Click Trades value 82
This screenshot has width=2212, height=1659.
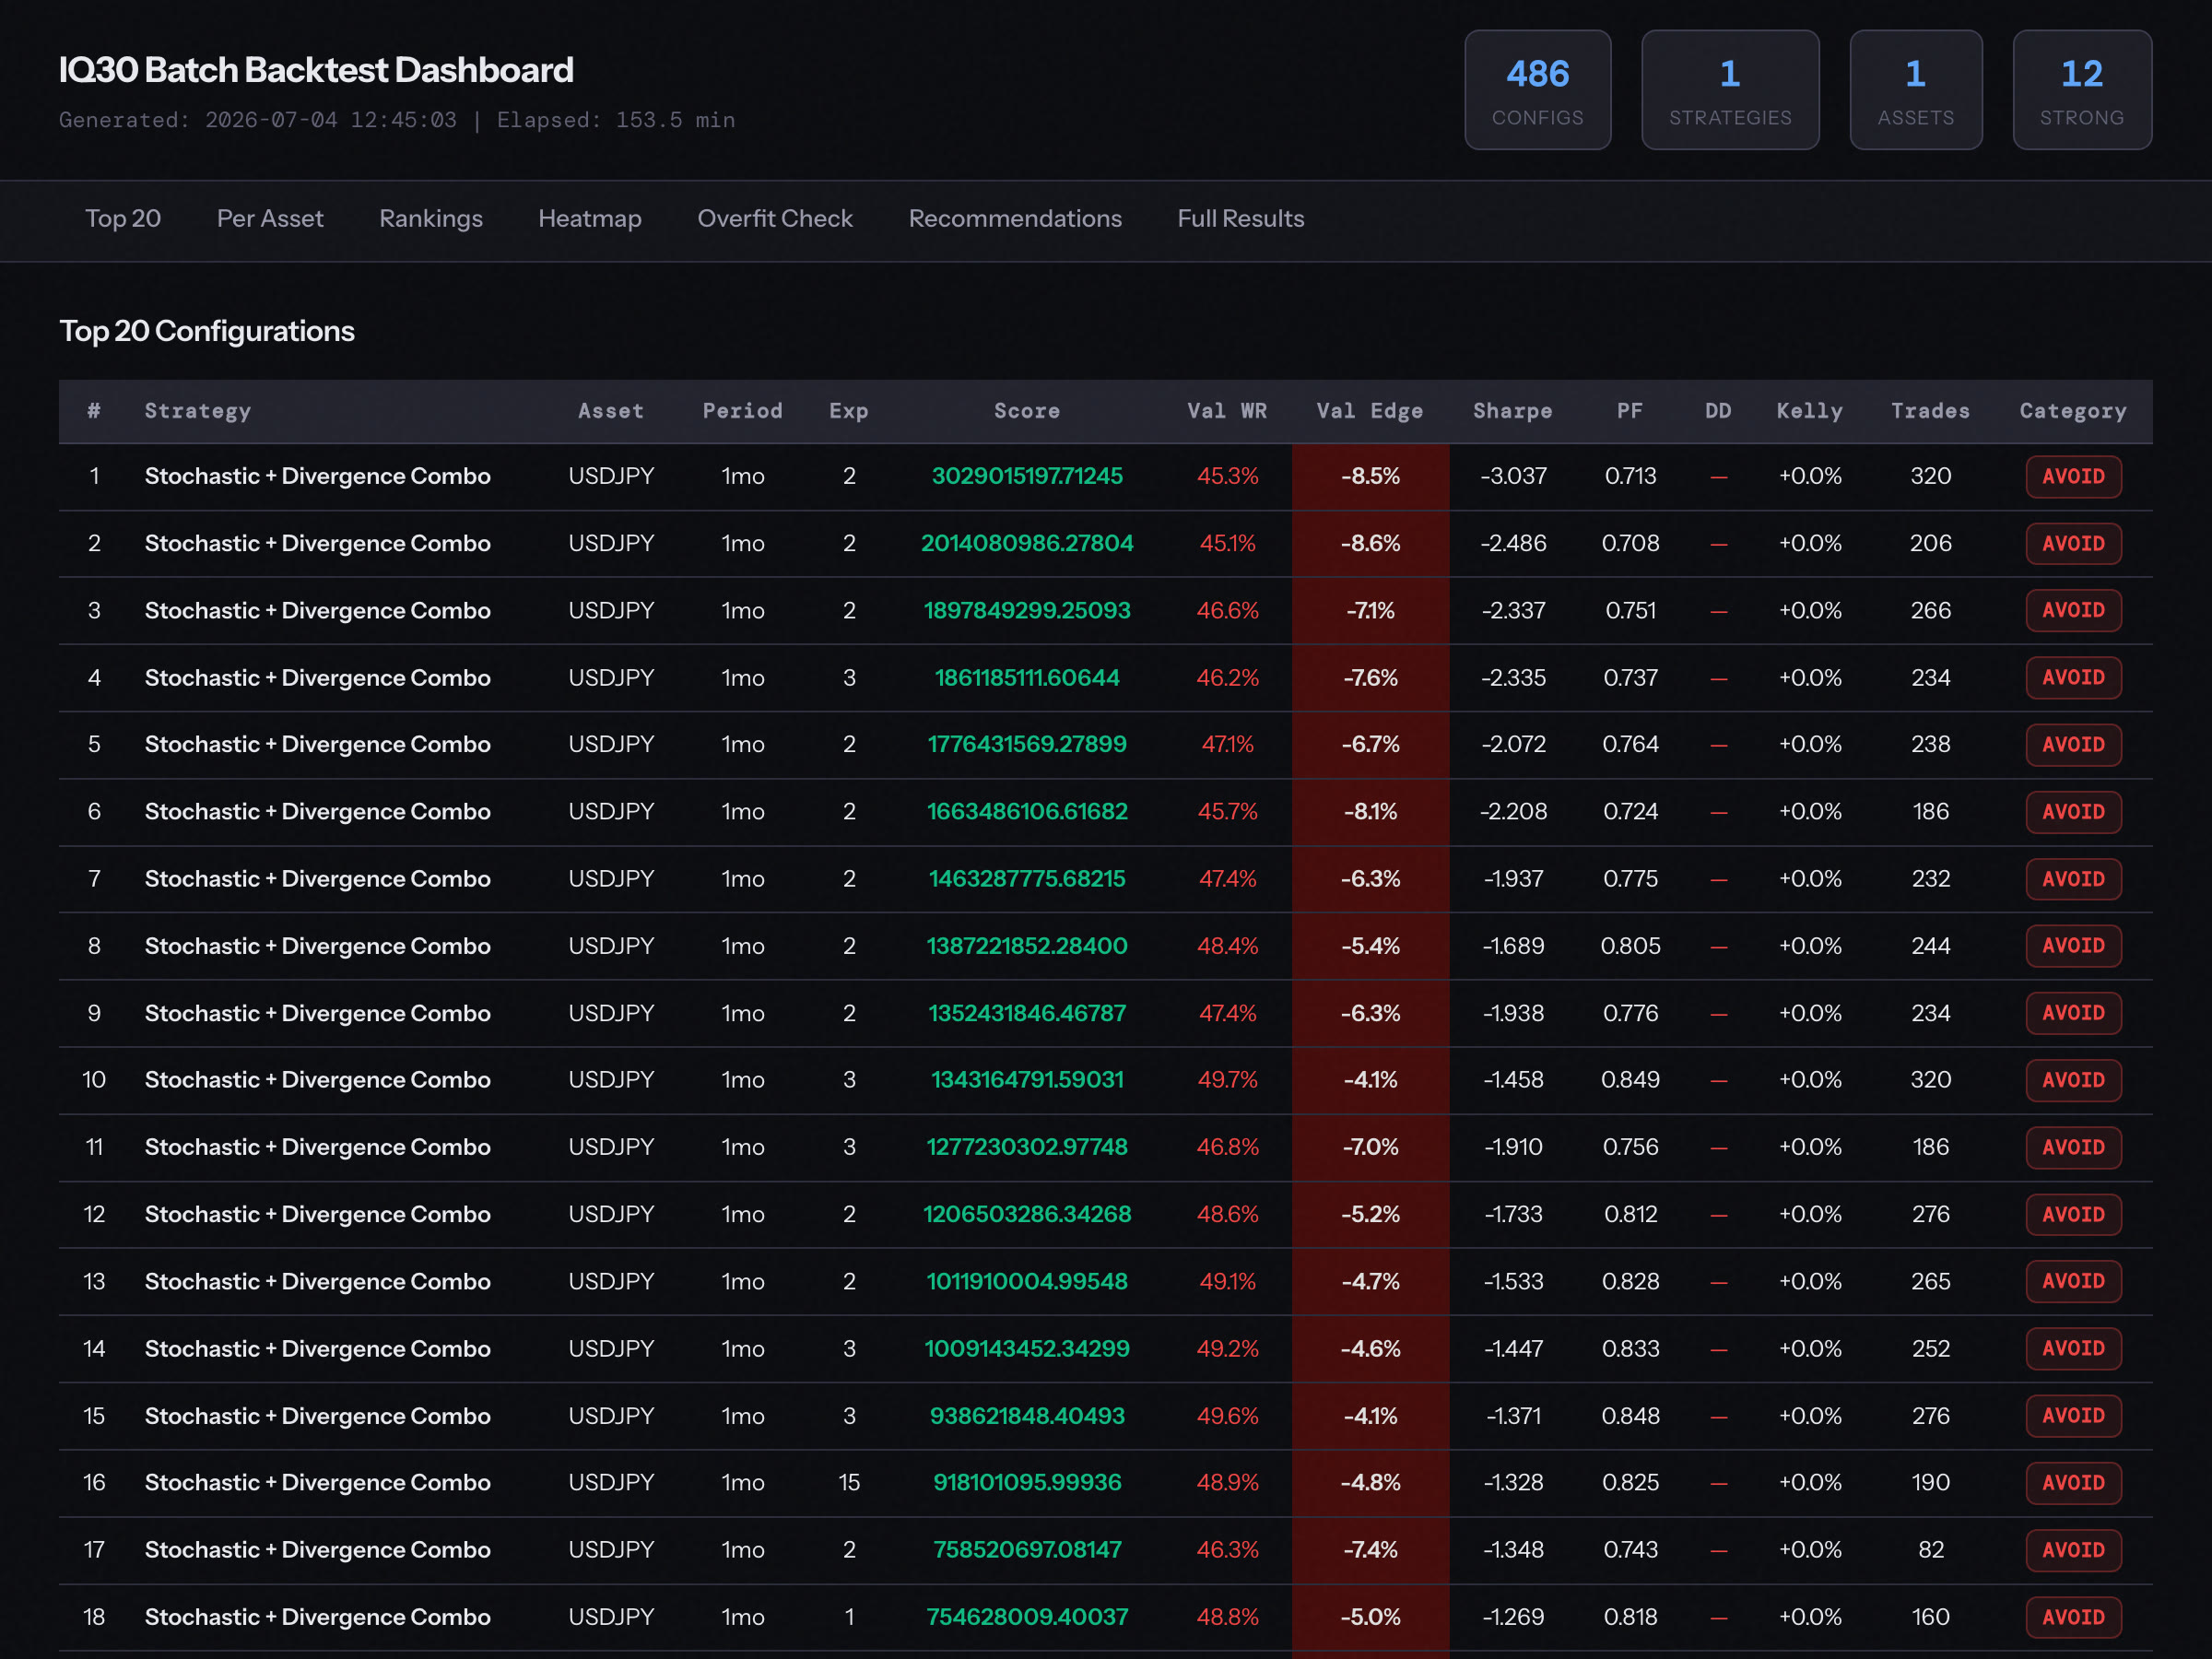1931,1550
